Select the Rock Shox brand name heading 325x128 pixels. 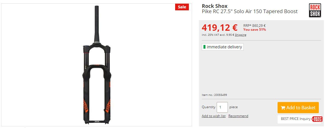pos(214,6)
